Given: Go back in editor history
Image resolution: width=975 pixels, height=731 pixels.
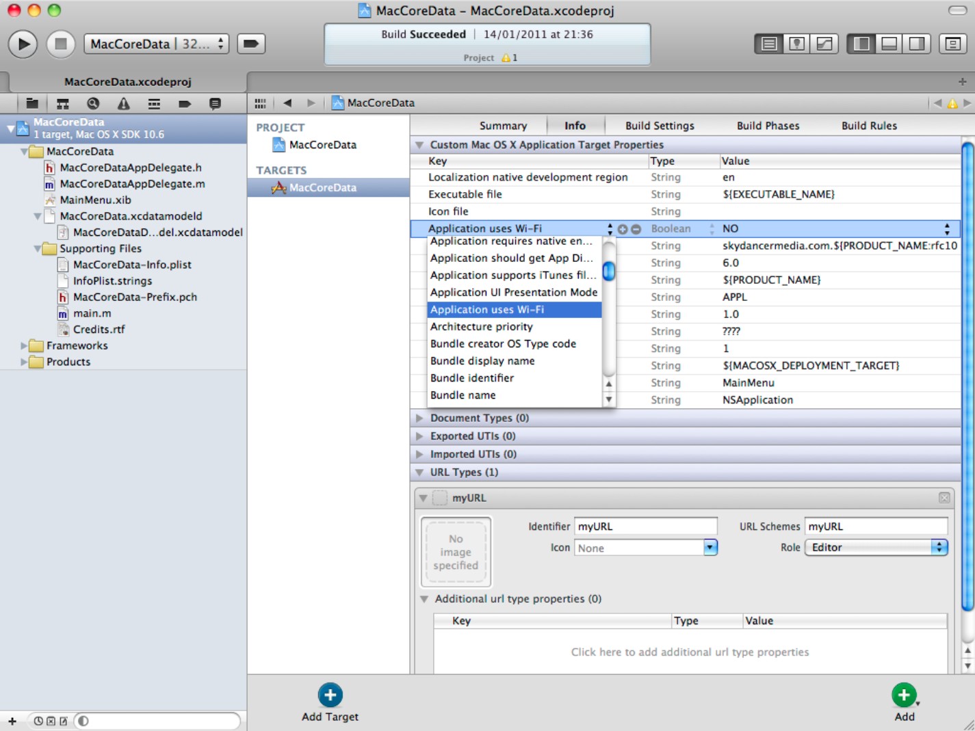Looking at the screenshot, I should point(287,103).
